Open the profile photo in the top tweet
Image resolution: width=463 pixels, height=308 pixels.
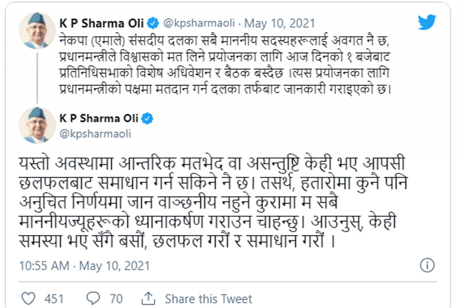pos(37,31)
